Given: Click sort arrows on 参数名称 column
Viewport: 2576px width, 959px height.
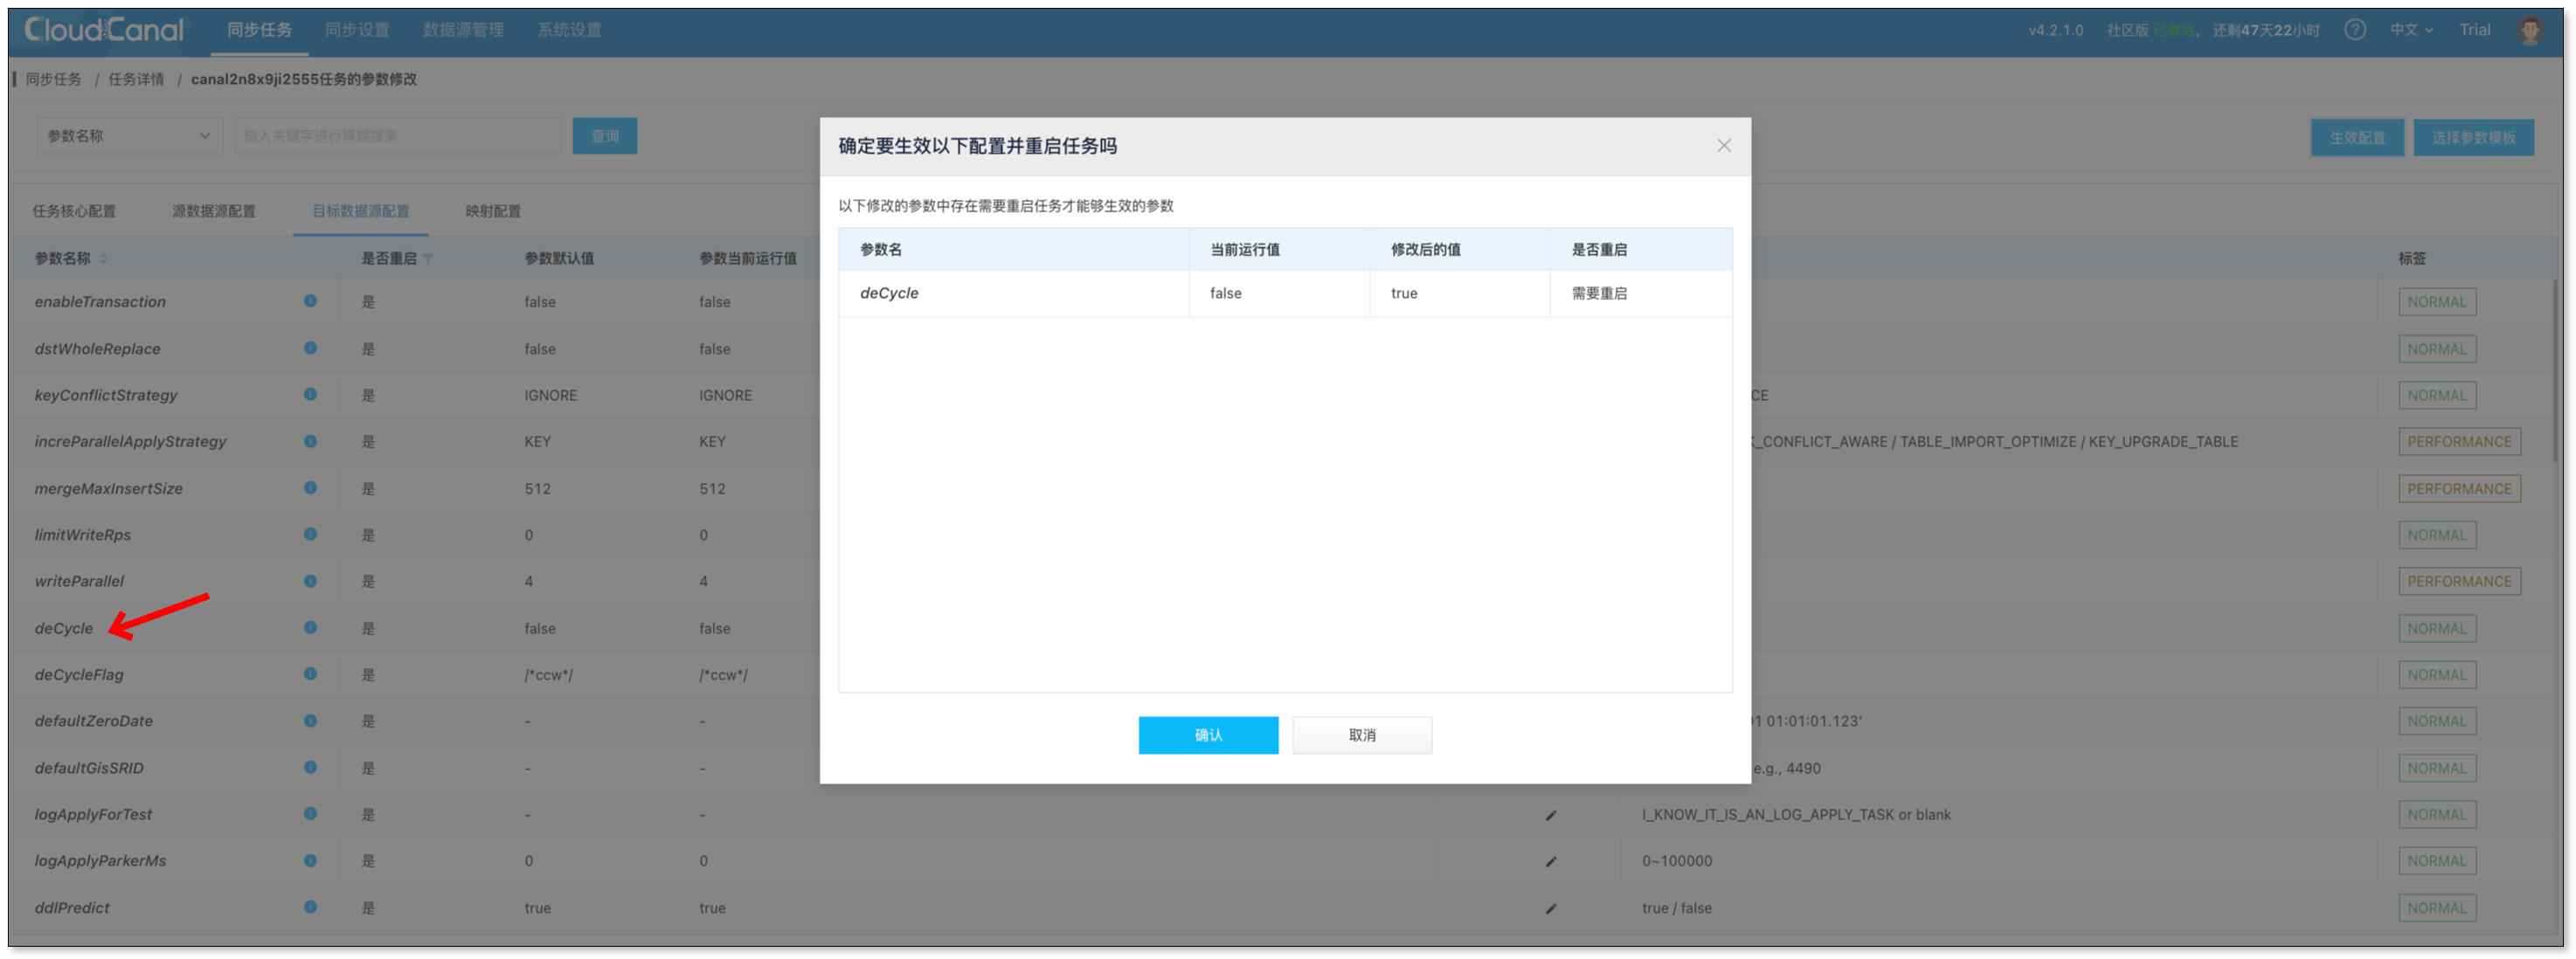Looking at the screenshot, I should 104,258.
